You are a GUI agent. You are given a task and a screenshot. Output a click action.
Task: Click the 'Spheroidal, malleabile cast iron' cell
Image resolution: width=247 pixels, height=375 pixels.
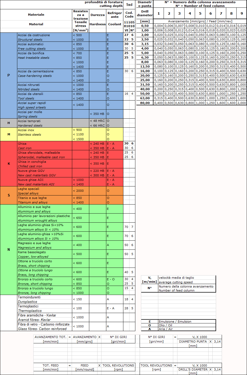pos(45,157)
